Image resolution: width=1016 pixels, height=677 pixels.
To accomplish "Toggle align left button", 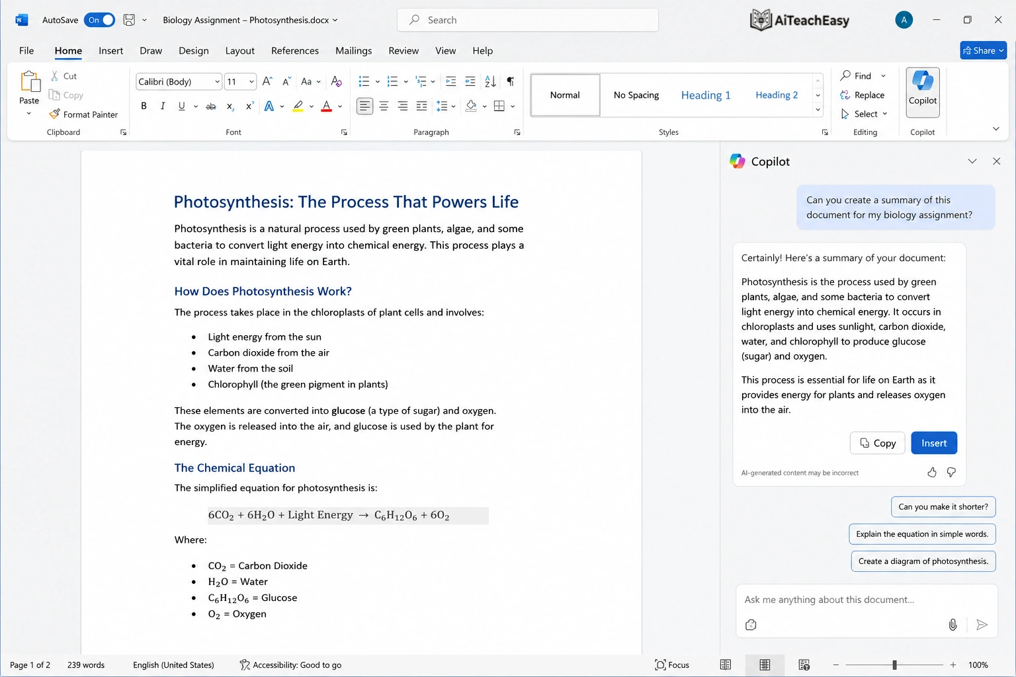I will [364, 106].
